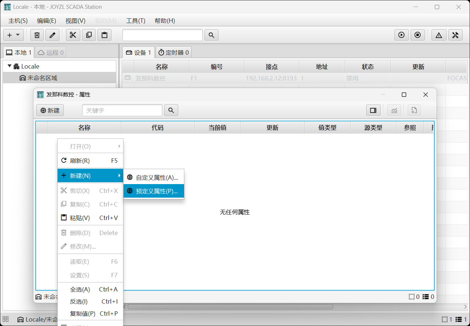This screenshot has height=326, width=470.
Task: Click the export document icon in 属性 window
Action: [414, 110]
